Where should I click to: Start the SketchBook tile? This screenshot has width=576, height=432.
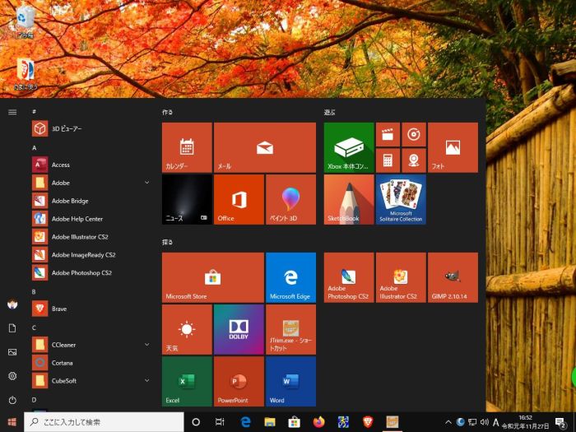[349, 199]
